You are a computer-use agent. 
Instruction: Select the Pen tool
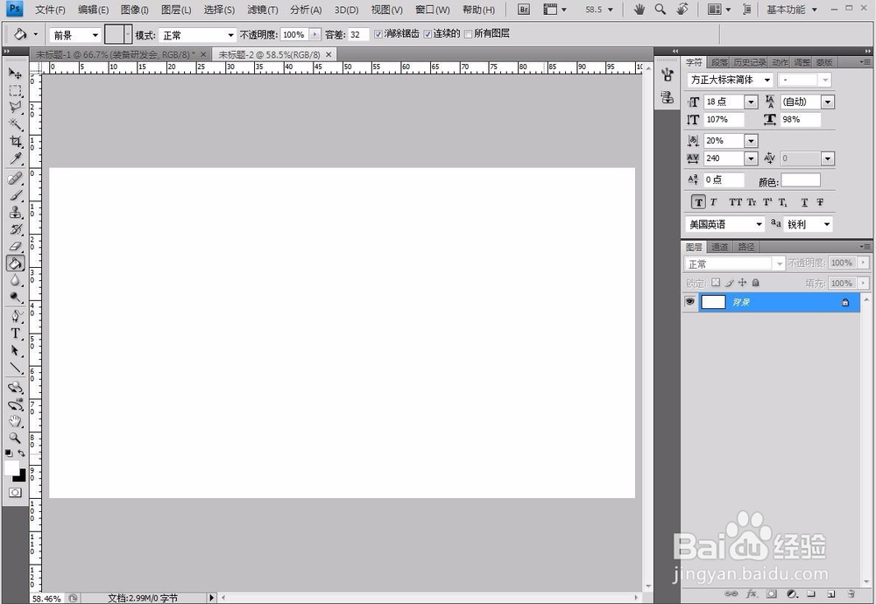pos(15,317)
